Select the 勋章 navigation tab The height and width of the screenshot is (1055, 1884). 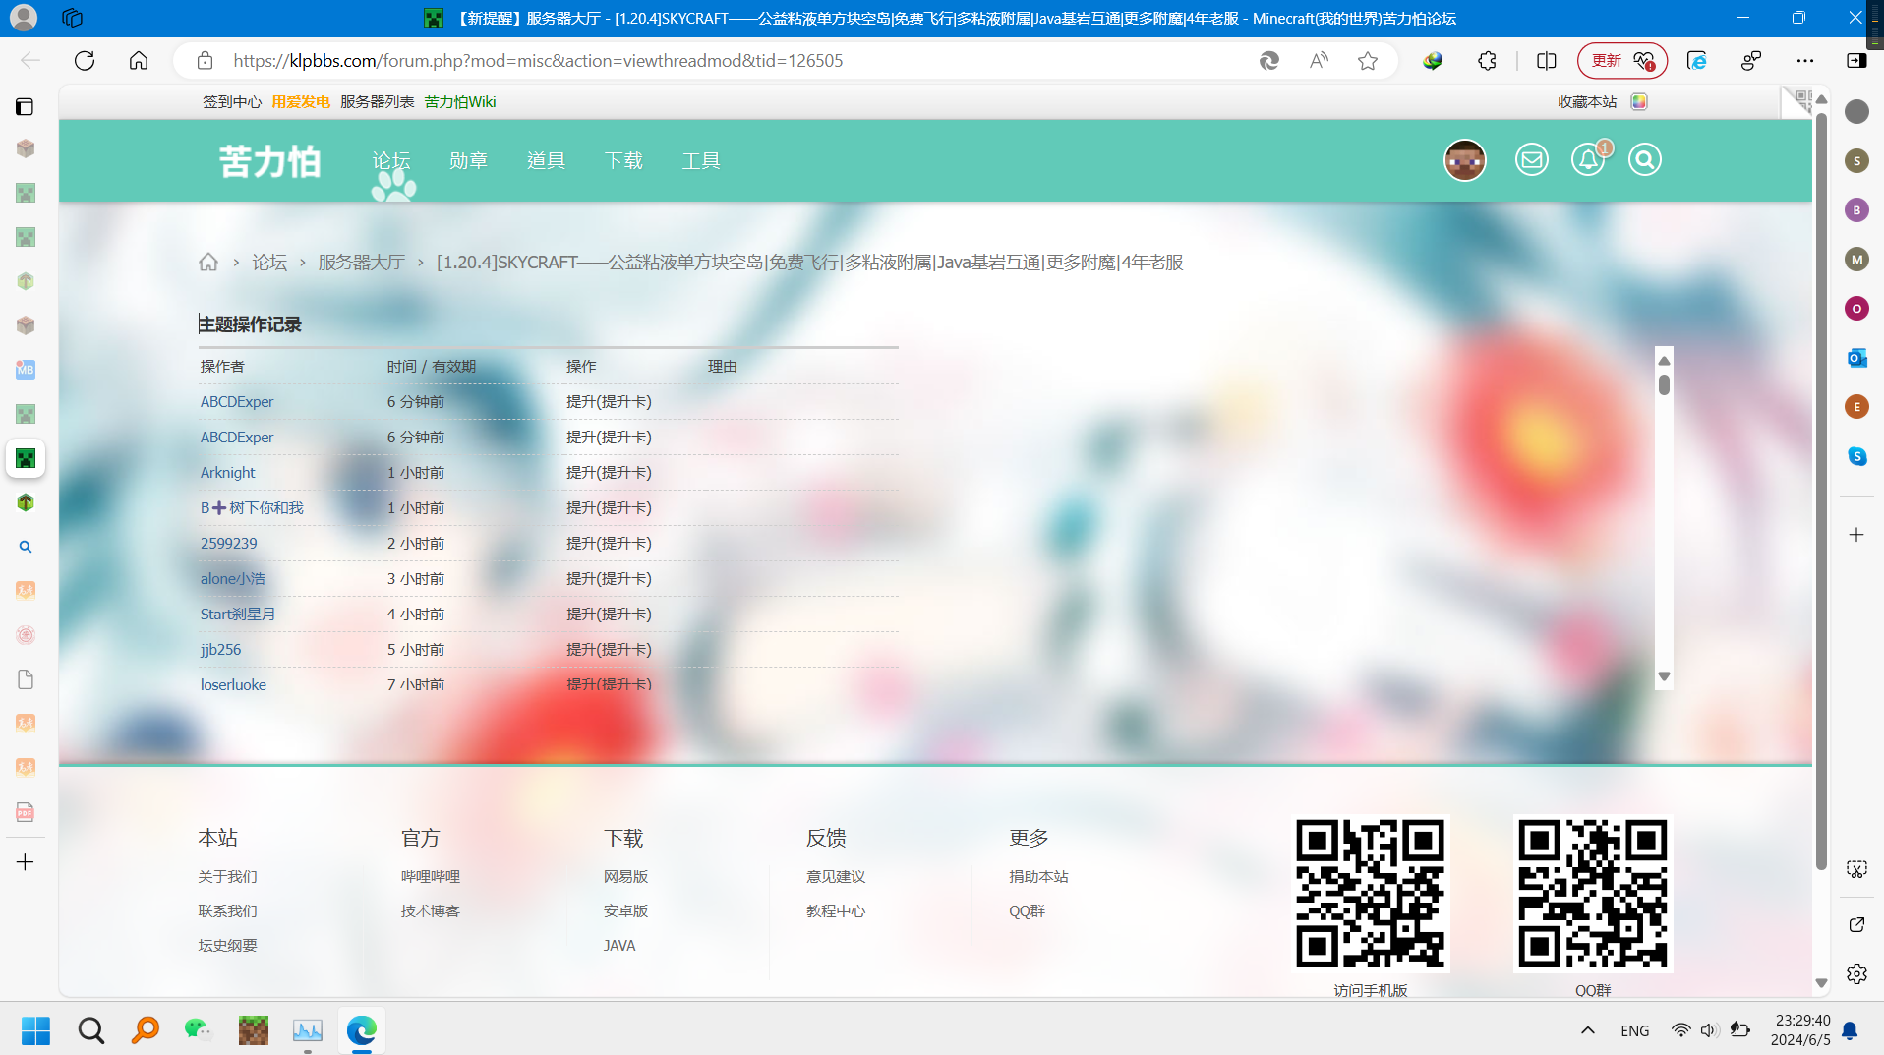pyautogui.click(x=468, y=161)
